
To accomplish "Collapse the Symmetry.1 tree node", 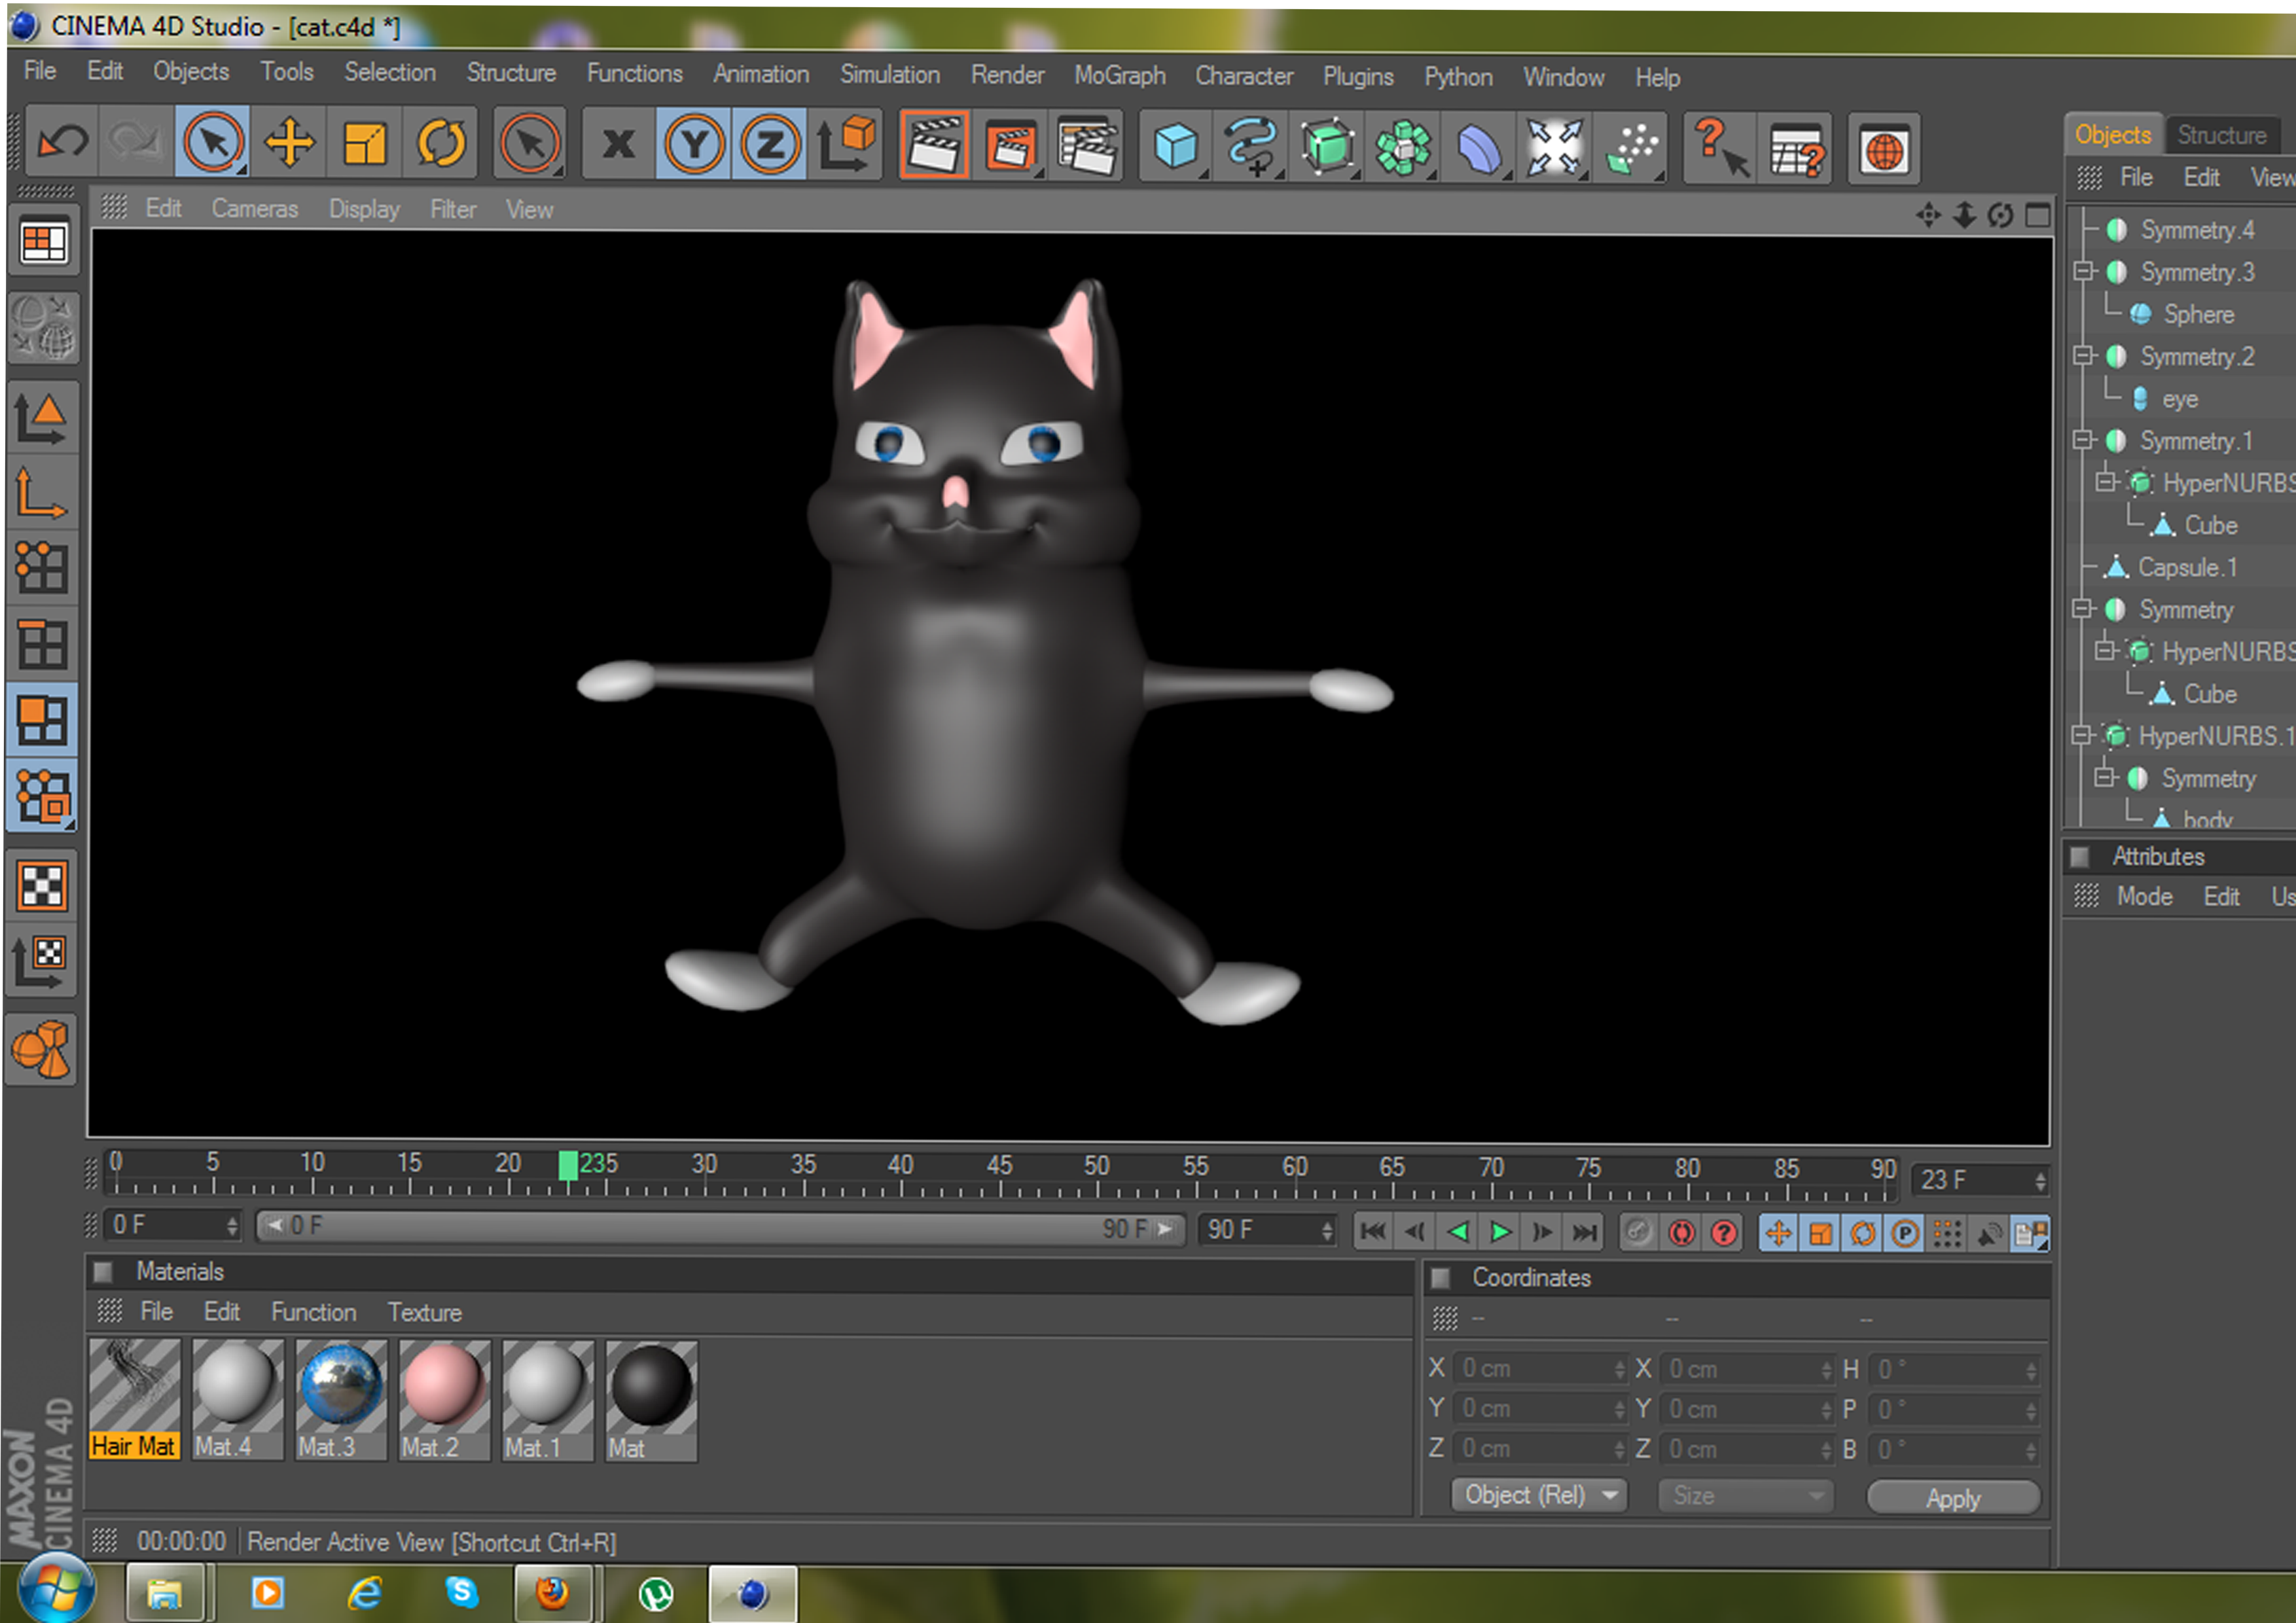I will (2083, 440).
